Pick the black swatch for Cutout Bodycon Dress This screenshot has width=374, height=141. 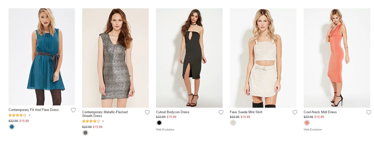point(159,123)
